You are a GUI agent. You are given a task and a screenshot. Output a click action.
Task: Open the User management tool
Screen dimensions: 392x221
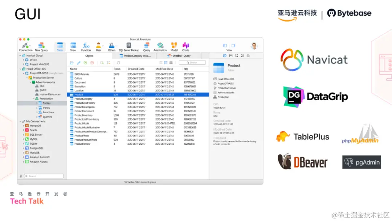coord(98,46)
